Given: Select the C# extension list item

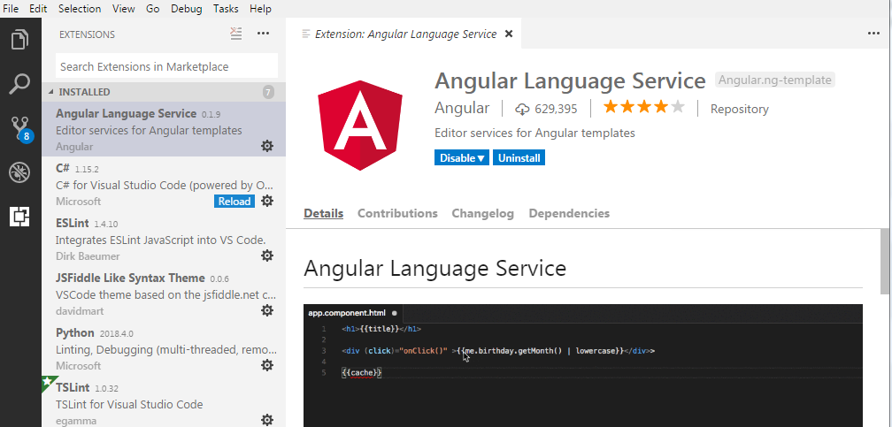Looking at the screenshot, I should [164, 184].
